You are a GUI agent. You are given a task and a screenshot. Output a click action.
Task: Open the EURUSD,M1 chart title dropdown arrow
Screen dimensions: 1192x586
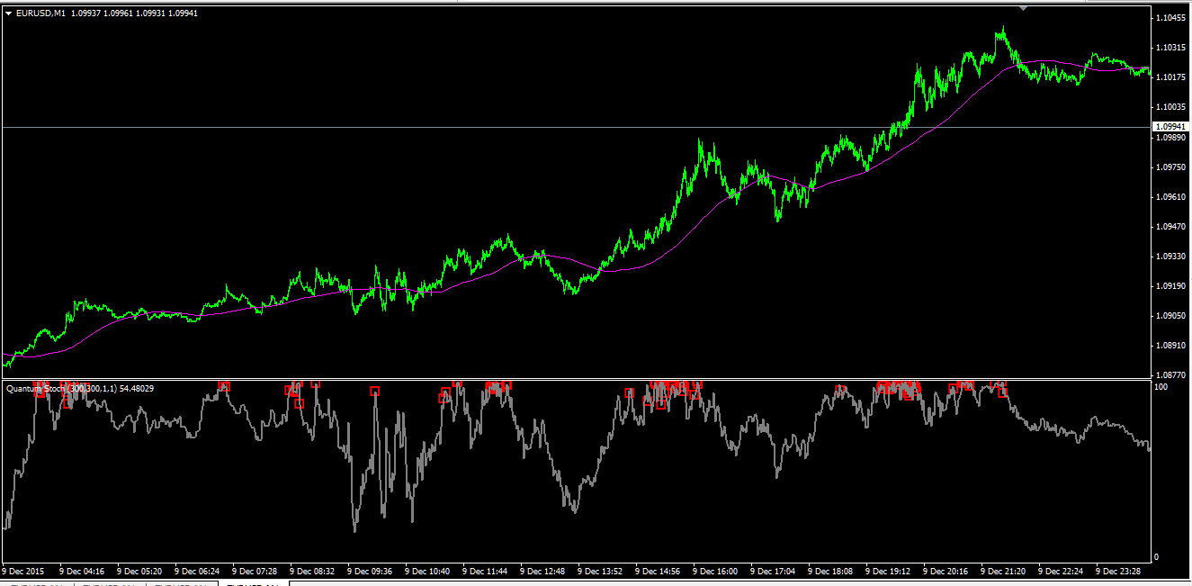pyautogui.click(x=9, y=14)
